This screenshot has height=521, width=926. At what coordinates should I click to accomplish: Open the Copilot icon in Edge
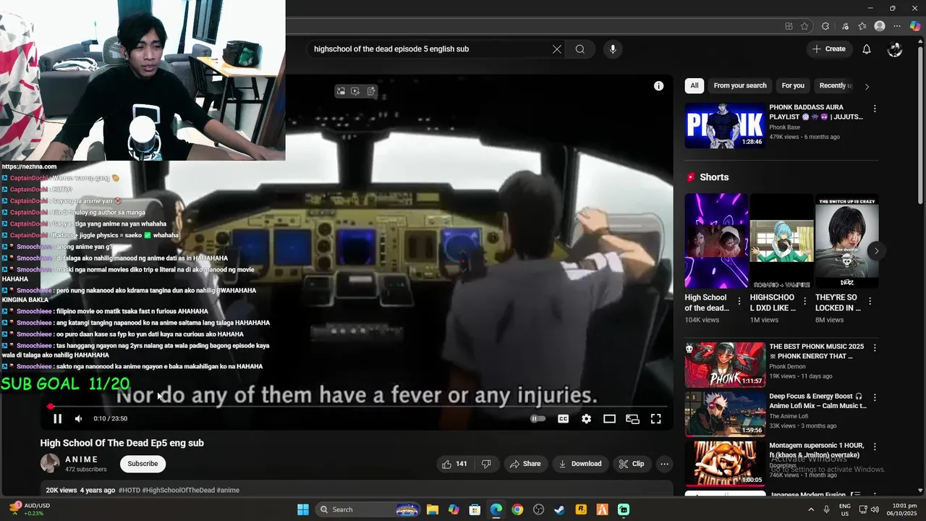[915, 26]
